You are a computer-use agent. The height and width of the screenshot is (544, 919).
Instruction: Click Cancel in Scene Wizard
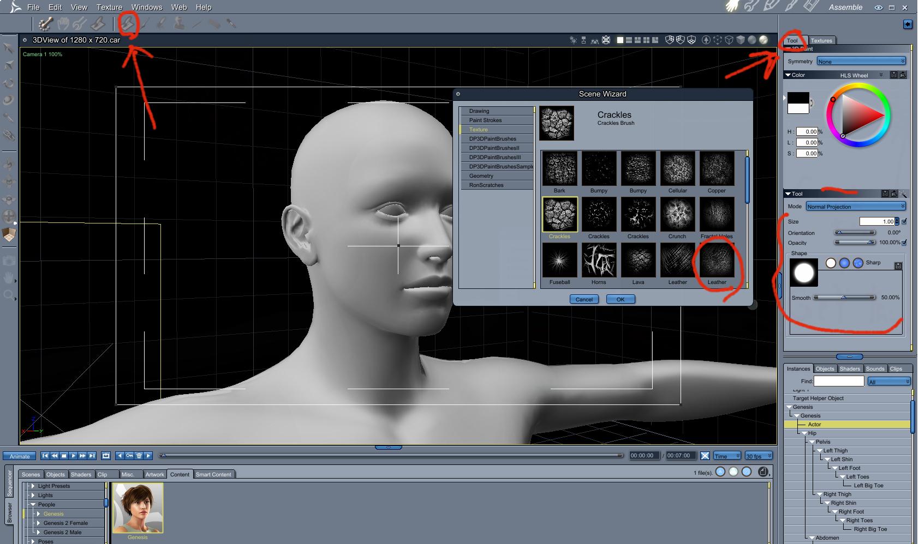584,299
